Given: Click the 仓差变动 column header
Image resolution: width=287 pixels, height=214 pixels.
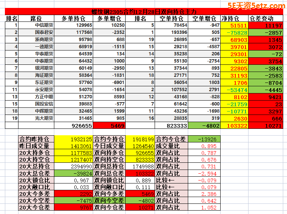Looking at the screenshot, I should (x=266, y=18).
